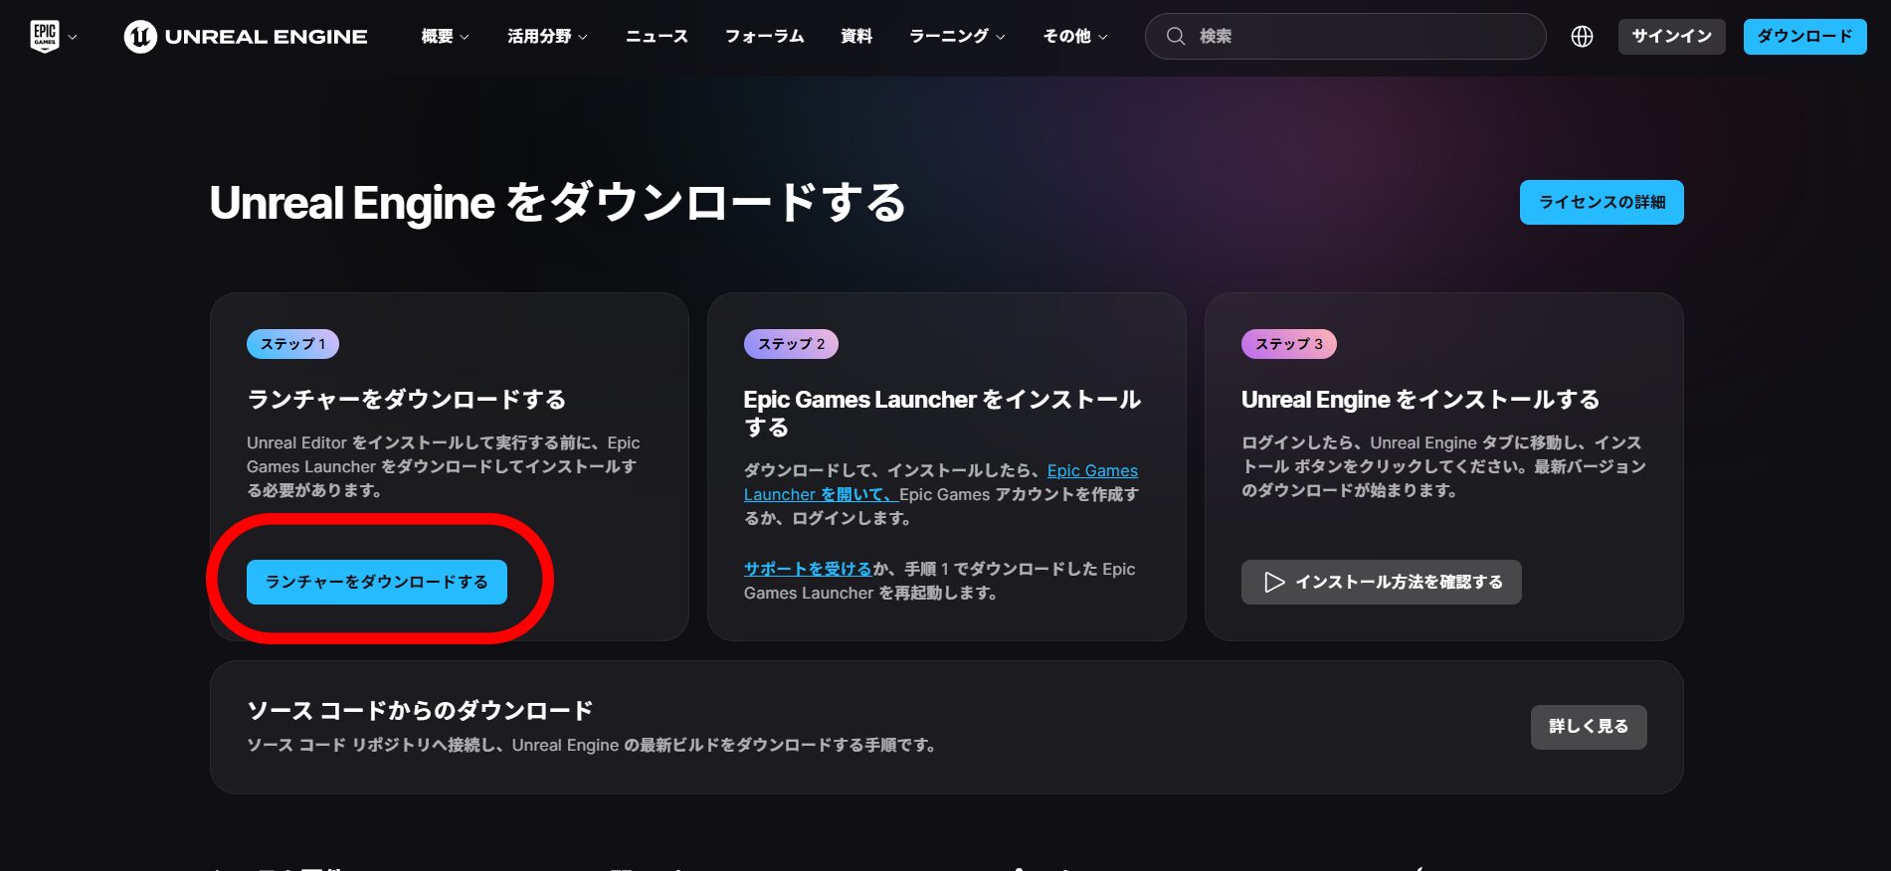Click the Epic Games logo icon
This screenshot has width=1891, height=871.
point(45,36)
